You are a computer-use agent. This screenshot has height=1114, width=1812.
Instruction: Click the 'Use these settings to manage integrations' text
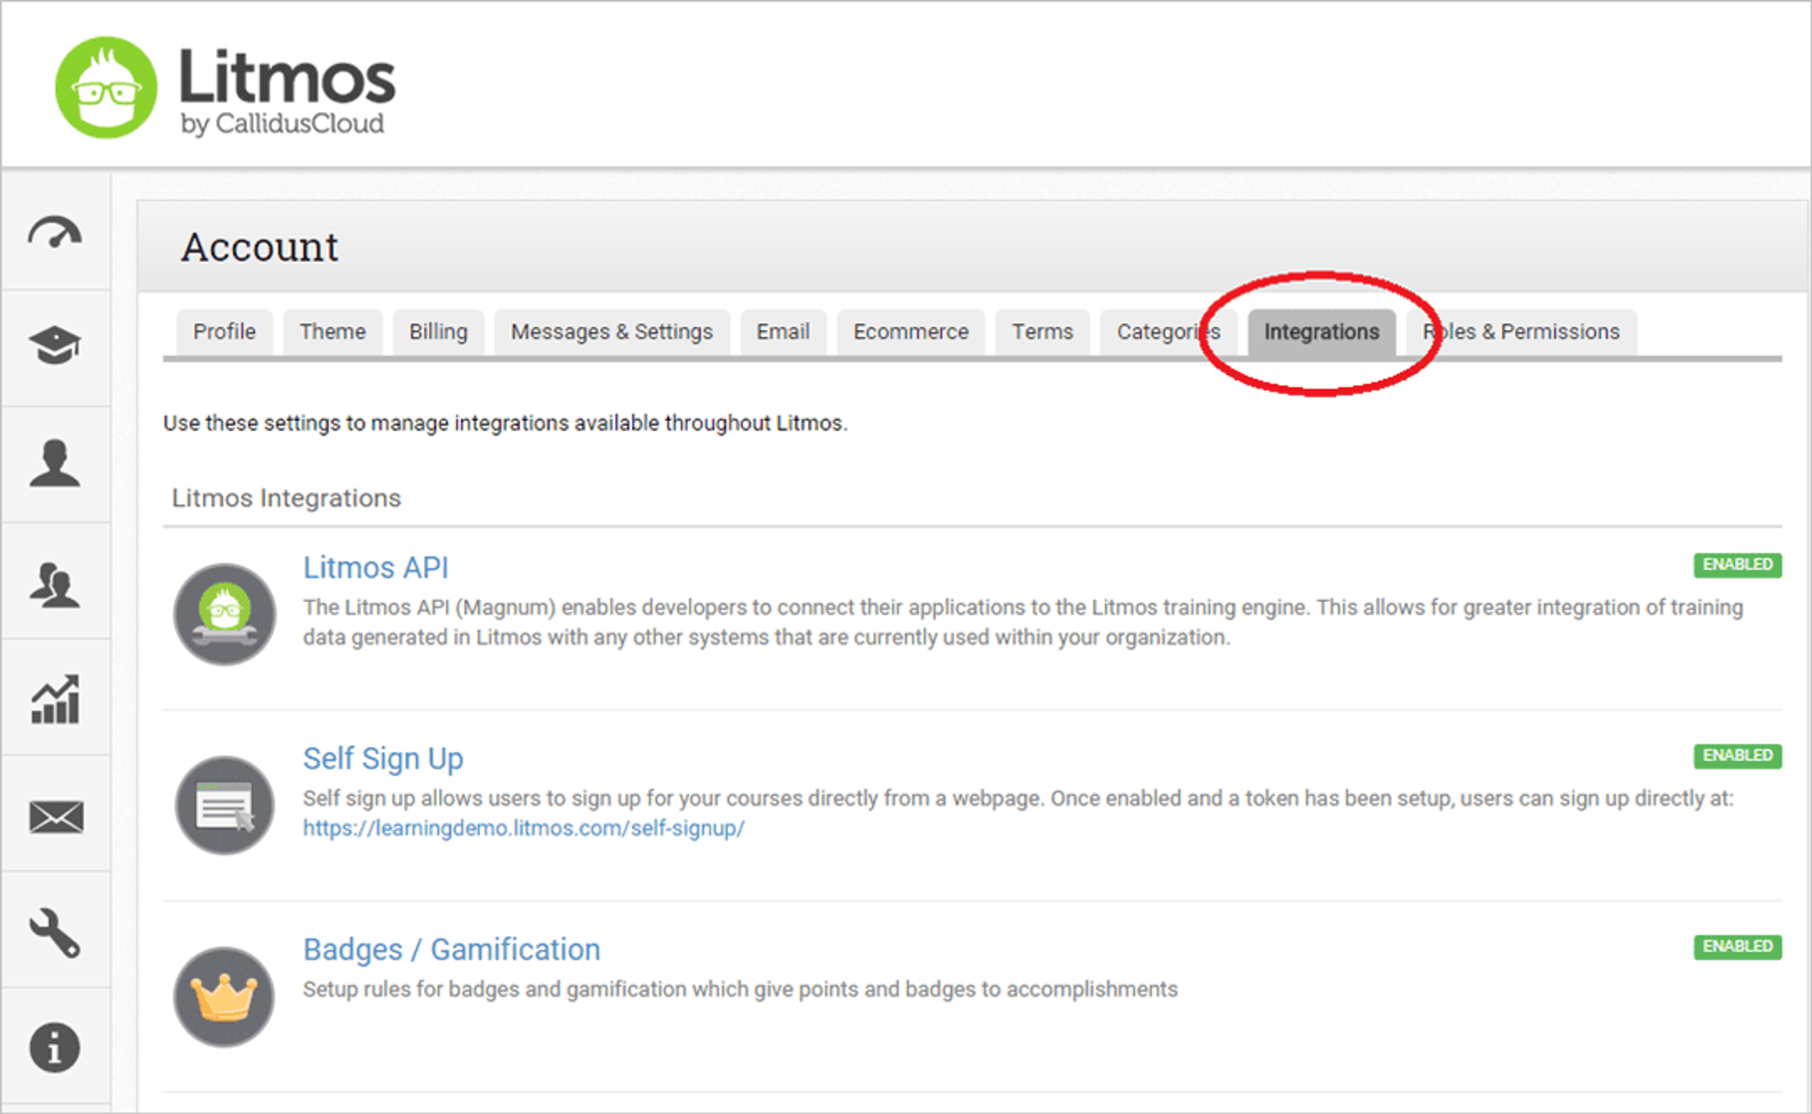coord(506,424)
